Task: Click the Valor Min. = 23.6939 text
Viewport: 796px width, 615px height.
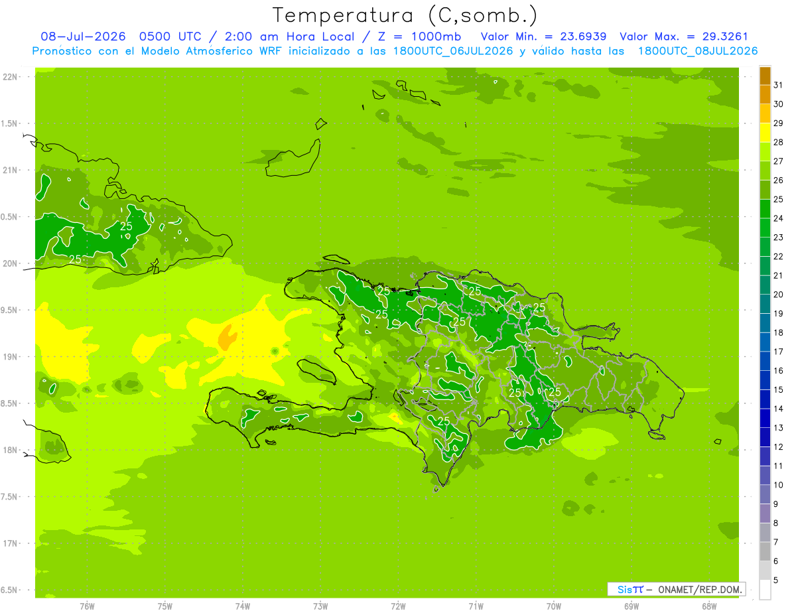Action: pos(543,36)
